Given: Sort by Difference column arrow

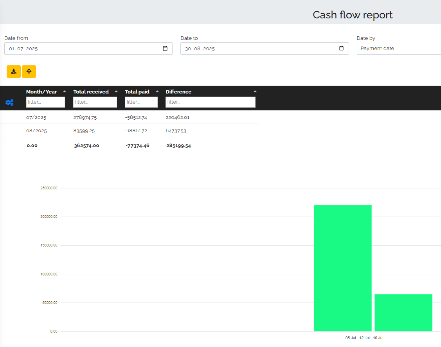Looking at the screenshot, I should pos(255,92).
